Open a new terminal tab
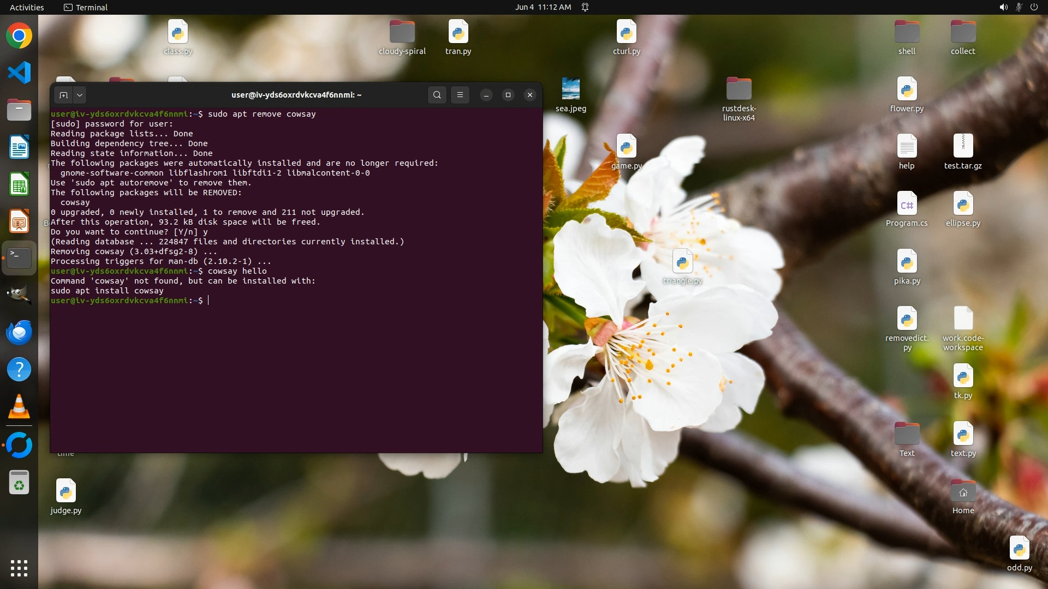Viewport: 1048px width, 589px height. click(x=63, y=95)
